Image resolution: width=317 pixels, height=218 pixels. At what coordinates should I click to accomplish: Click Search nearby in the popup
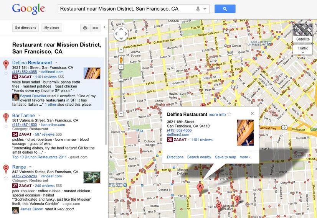point(199,157)
